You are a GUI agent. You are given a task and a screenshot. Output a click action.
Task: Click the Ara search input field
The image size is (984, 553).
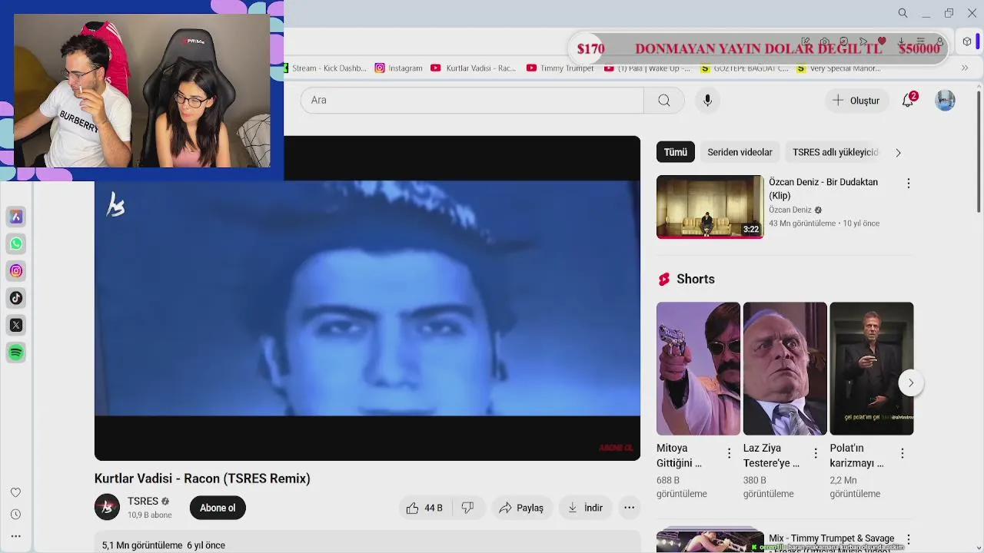tap(472, 100)
